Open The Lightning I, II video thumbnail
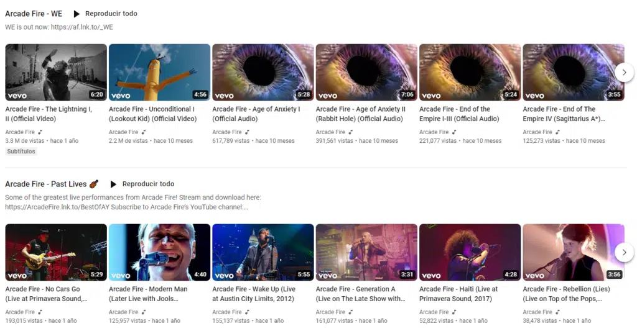Image resolution: width=637 pixels, height=331 pixels. (56, 72)
